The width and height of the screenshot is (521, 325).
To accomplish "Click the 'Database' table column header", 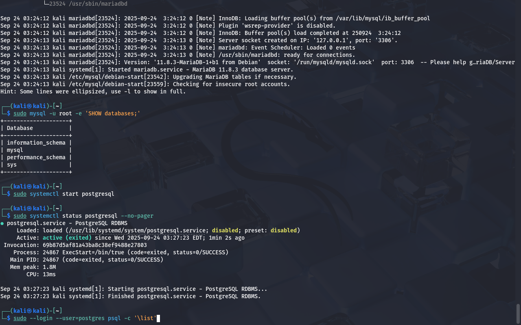I will click(x=20, y=128).
